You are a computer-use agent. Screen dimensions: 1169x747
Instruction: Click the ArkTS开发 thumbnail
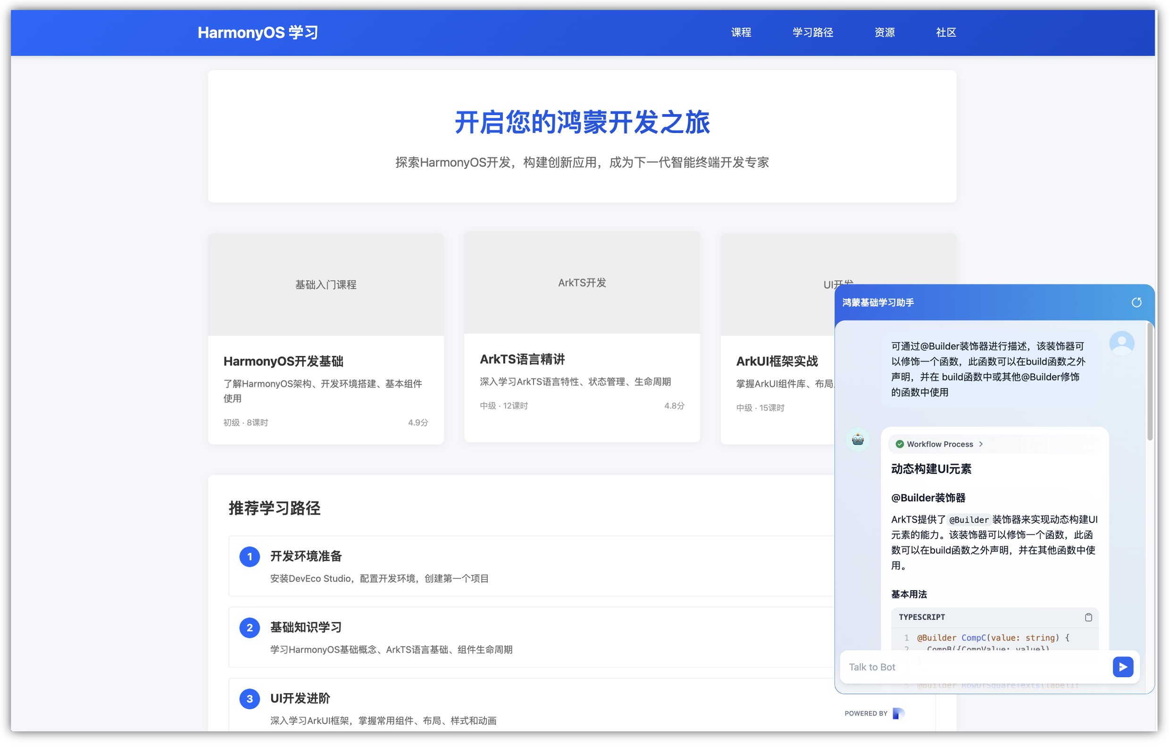point(582,283)
